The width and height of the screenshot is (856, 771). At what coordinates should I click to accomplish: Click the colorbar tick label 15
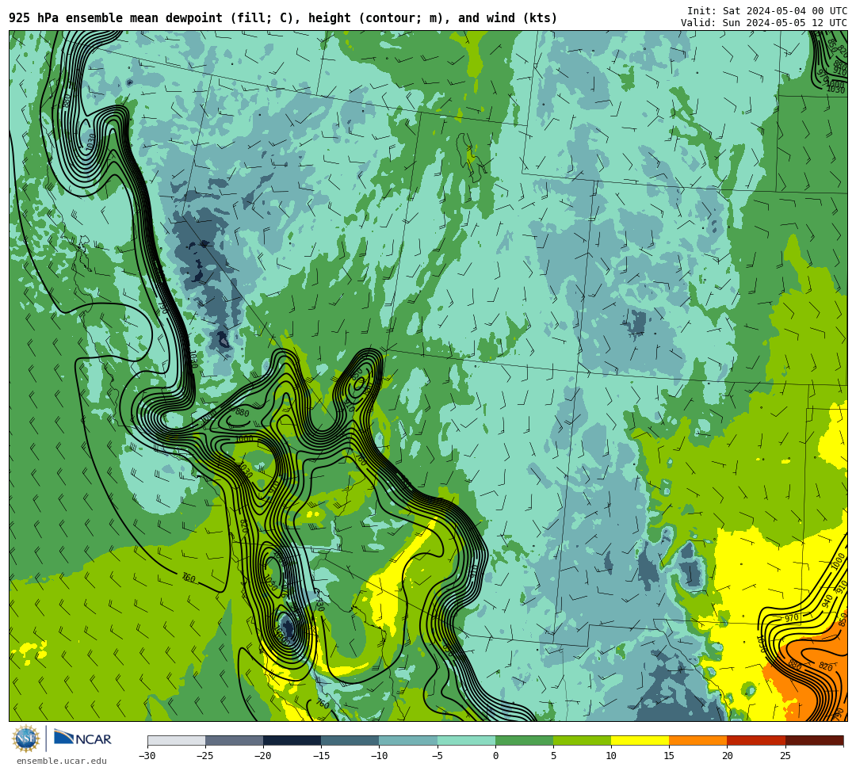click(x=669, y=756)
